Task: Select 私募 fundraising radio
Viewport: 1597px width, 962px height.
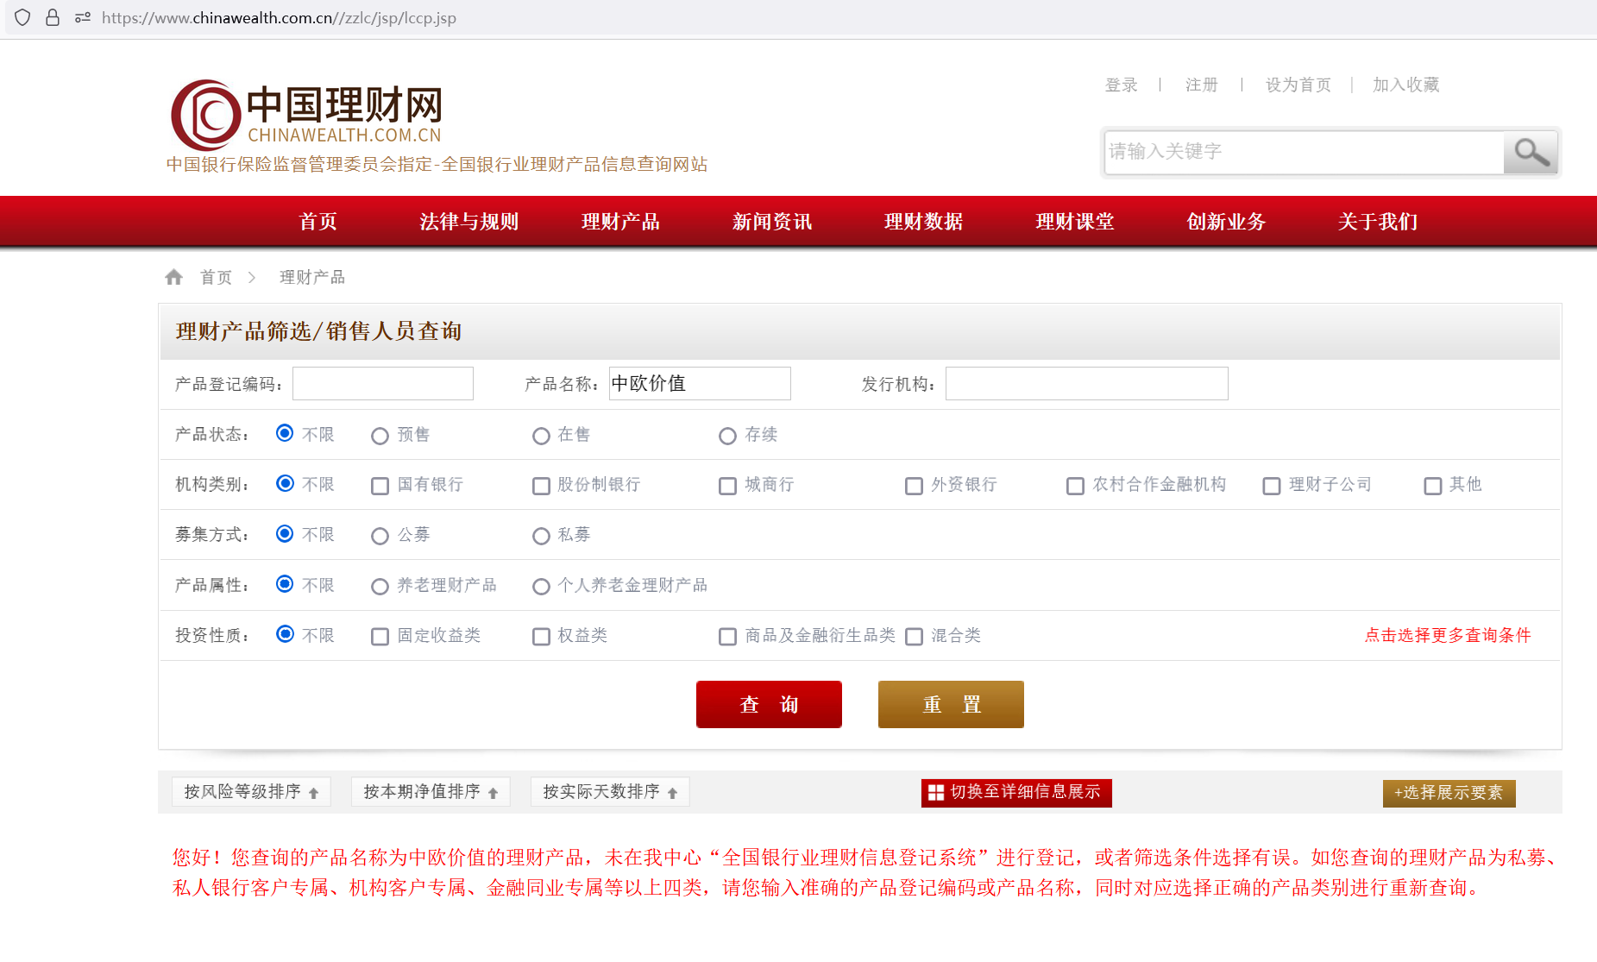Action: 541,536
